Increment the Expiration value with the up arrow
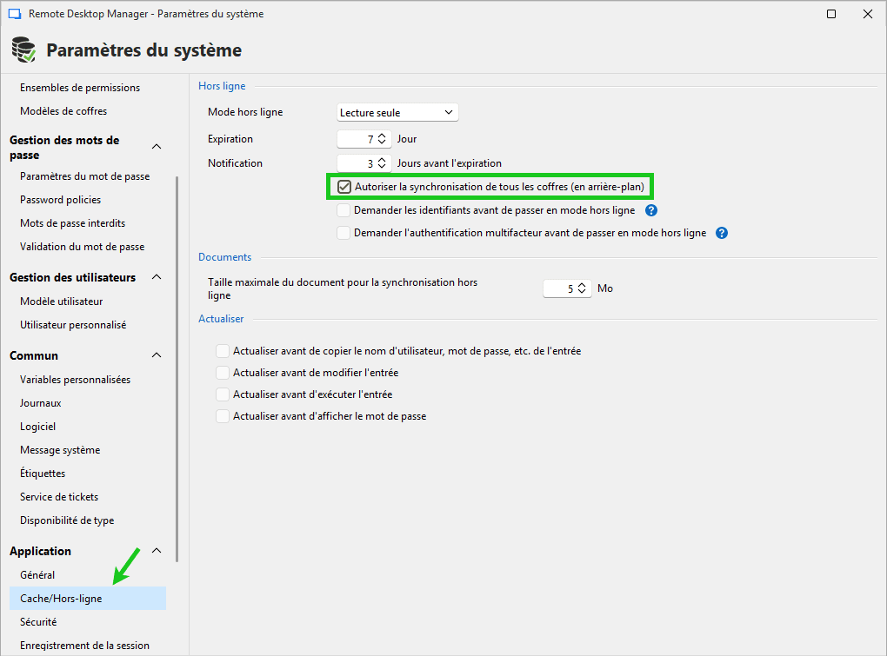Viewport: 887px width, 656px height. (381, 135)
